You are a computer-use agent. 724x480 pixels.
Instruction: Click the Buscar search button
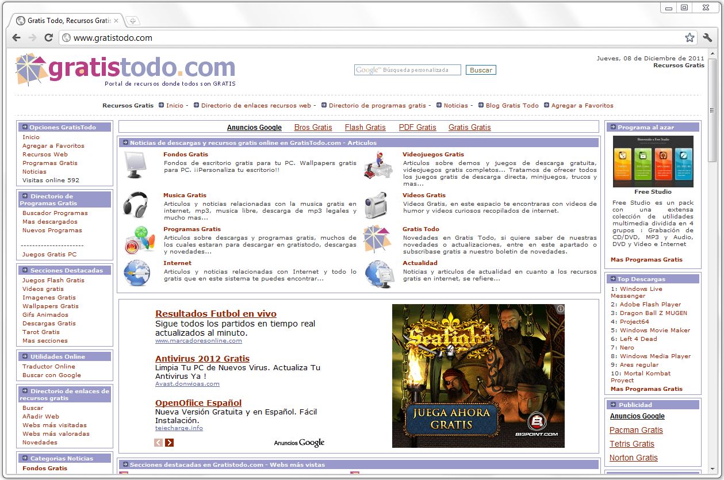point(481,70)
